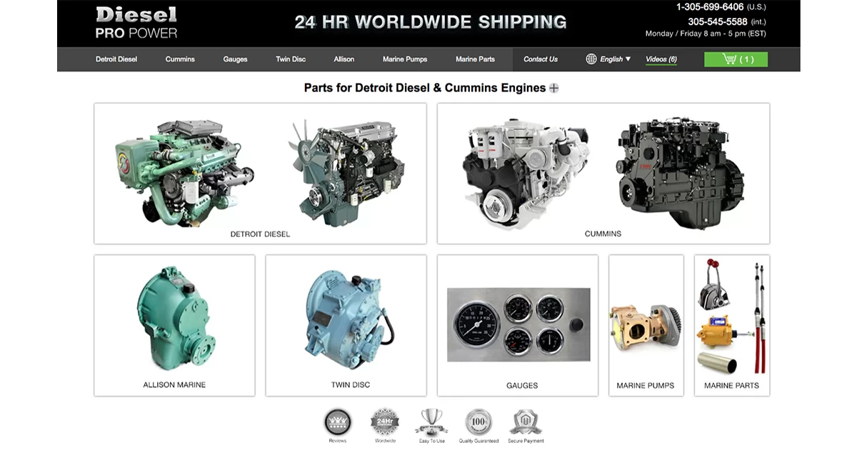The image size is (857, 450).
Task: Open Allison menu item
Action: click(344, 59)
